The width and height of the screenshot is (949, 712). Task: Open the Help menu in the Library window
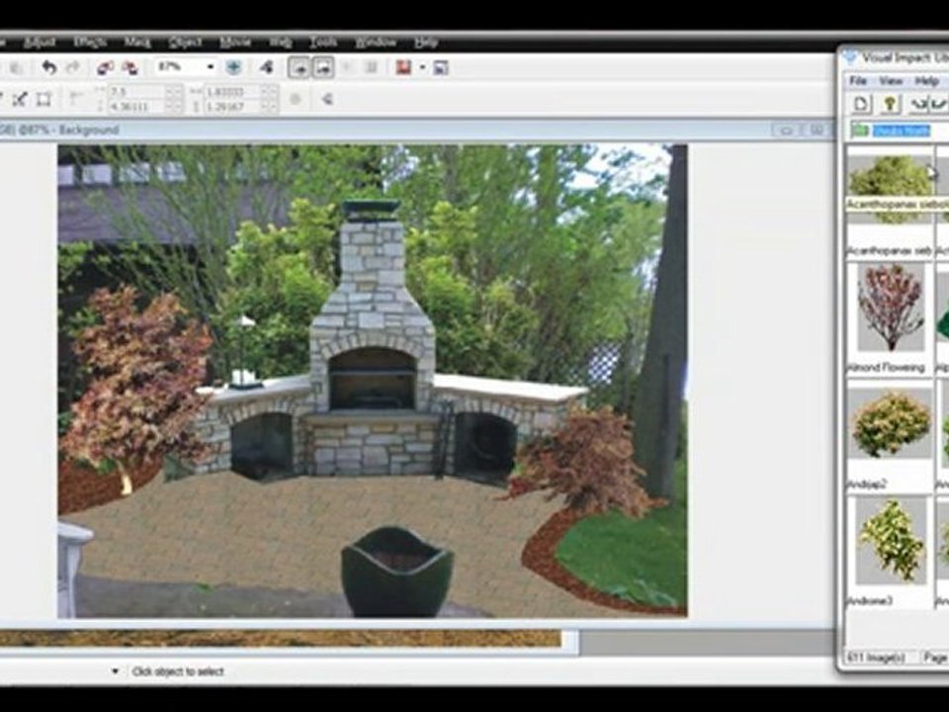point(926,80)
